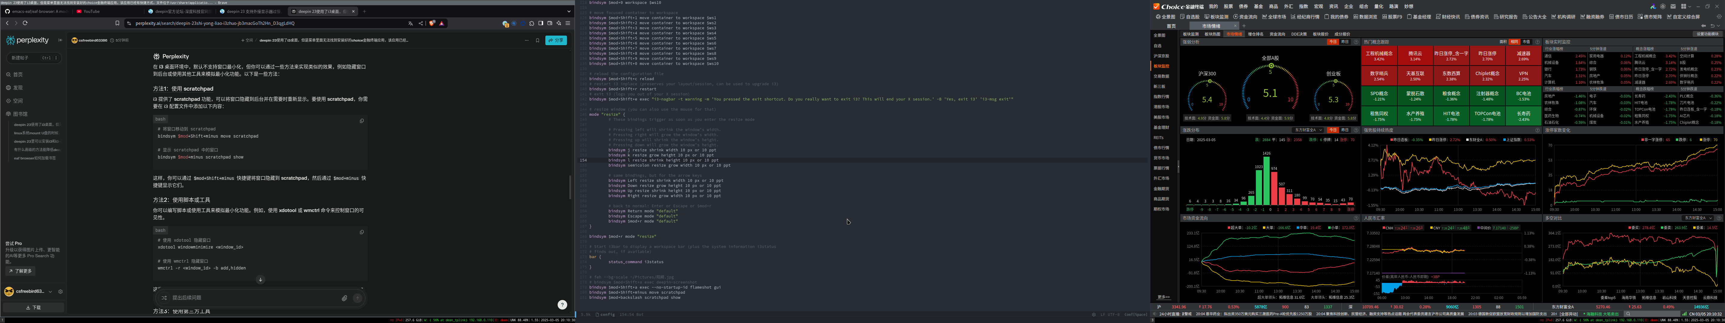This screenshot has height=323, width=1725.
Task: Open 发现 link in Perplexity sidebar
Action: [15, 88]
